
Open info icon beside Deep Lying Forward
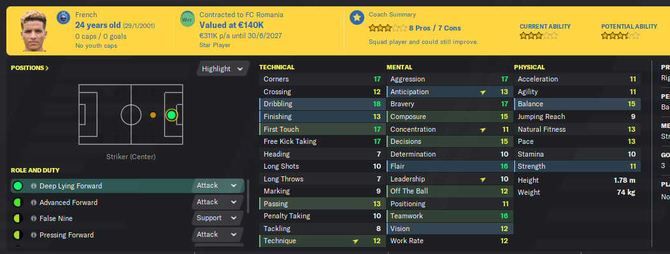(33, 186)
